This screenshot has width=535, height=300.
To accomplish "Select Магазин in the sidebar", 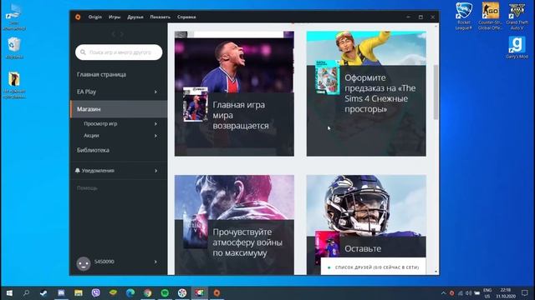I will point(119,109).
